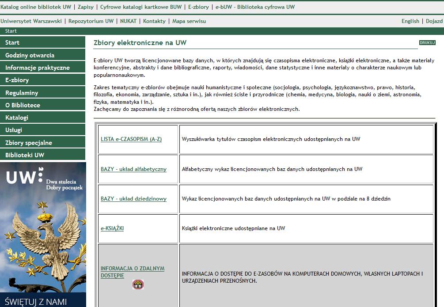The width and height of the screenshot is (444, 307).
Task: Click text Książki elektroniczne udostępniane na UW
Action: pos(233,228)
